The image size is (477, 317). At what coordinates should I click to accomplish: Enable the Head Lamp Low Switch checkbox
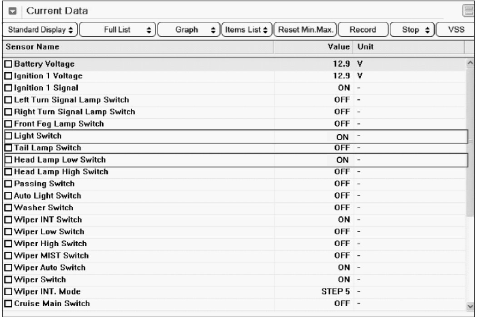[x=9, y=160]
